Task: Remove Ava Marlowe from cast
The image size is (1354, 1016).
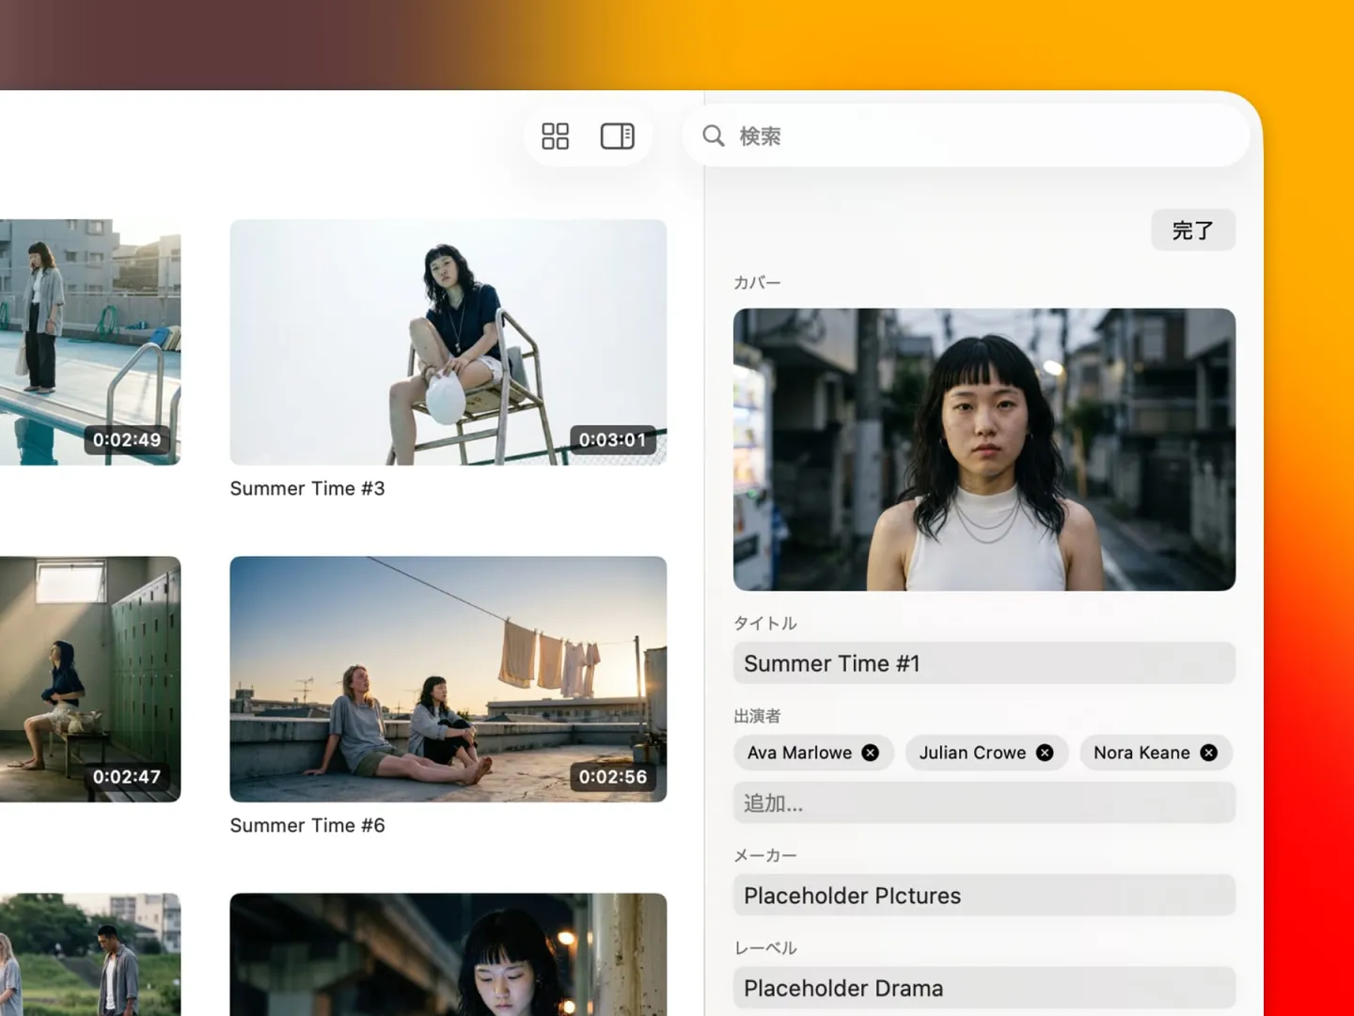Action: tap(871, 753)
